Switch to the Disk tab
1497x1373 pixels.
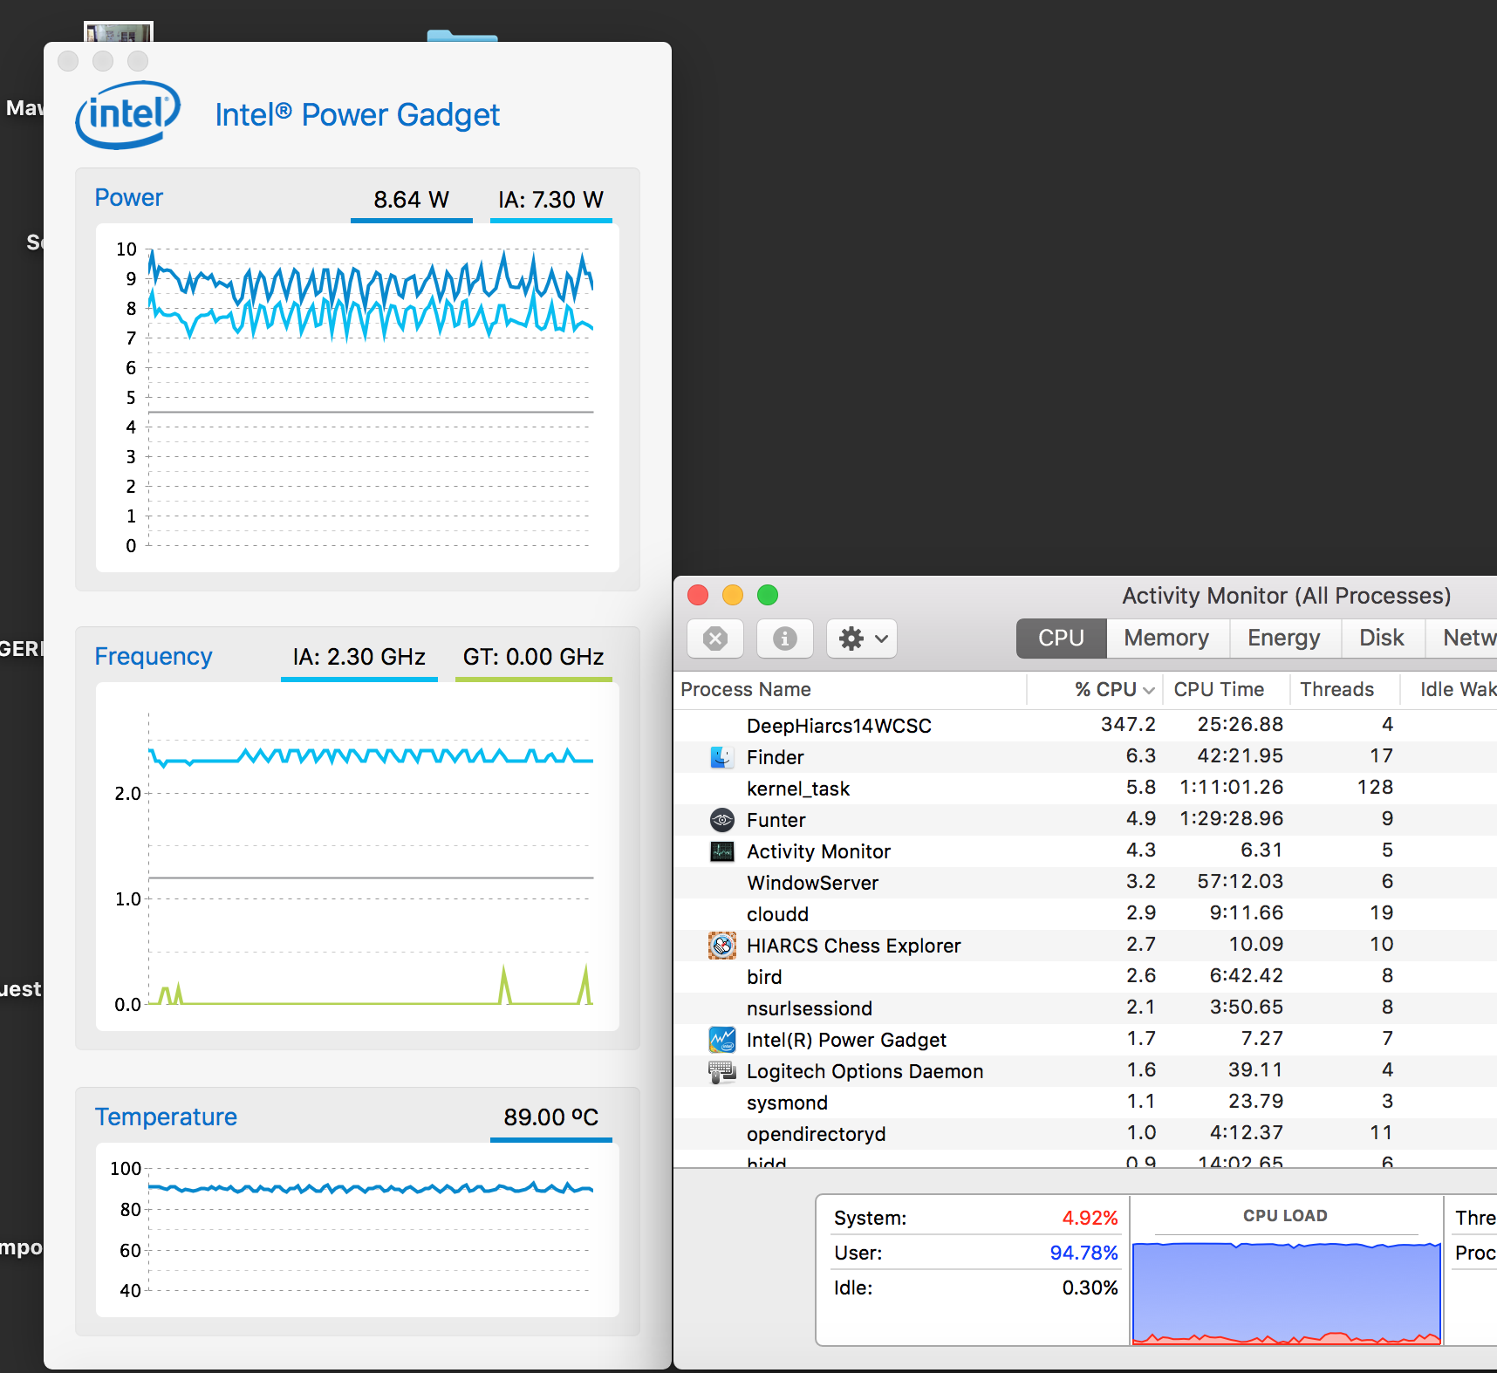tap(1382, 638)
